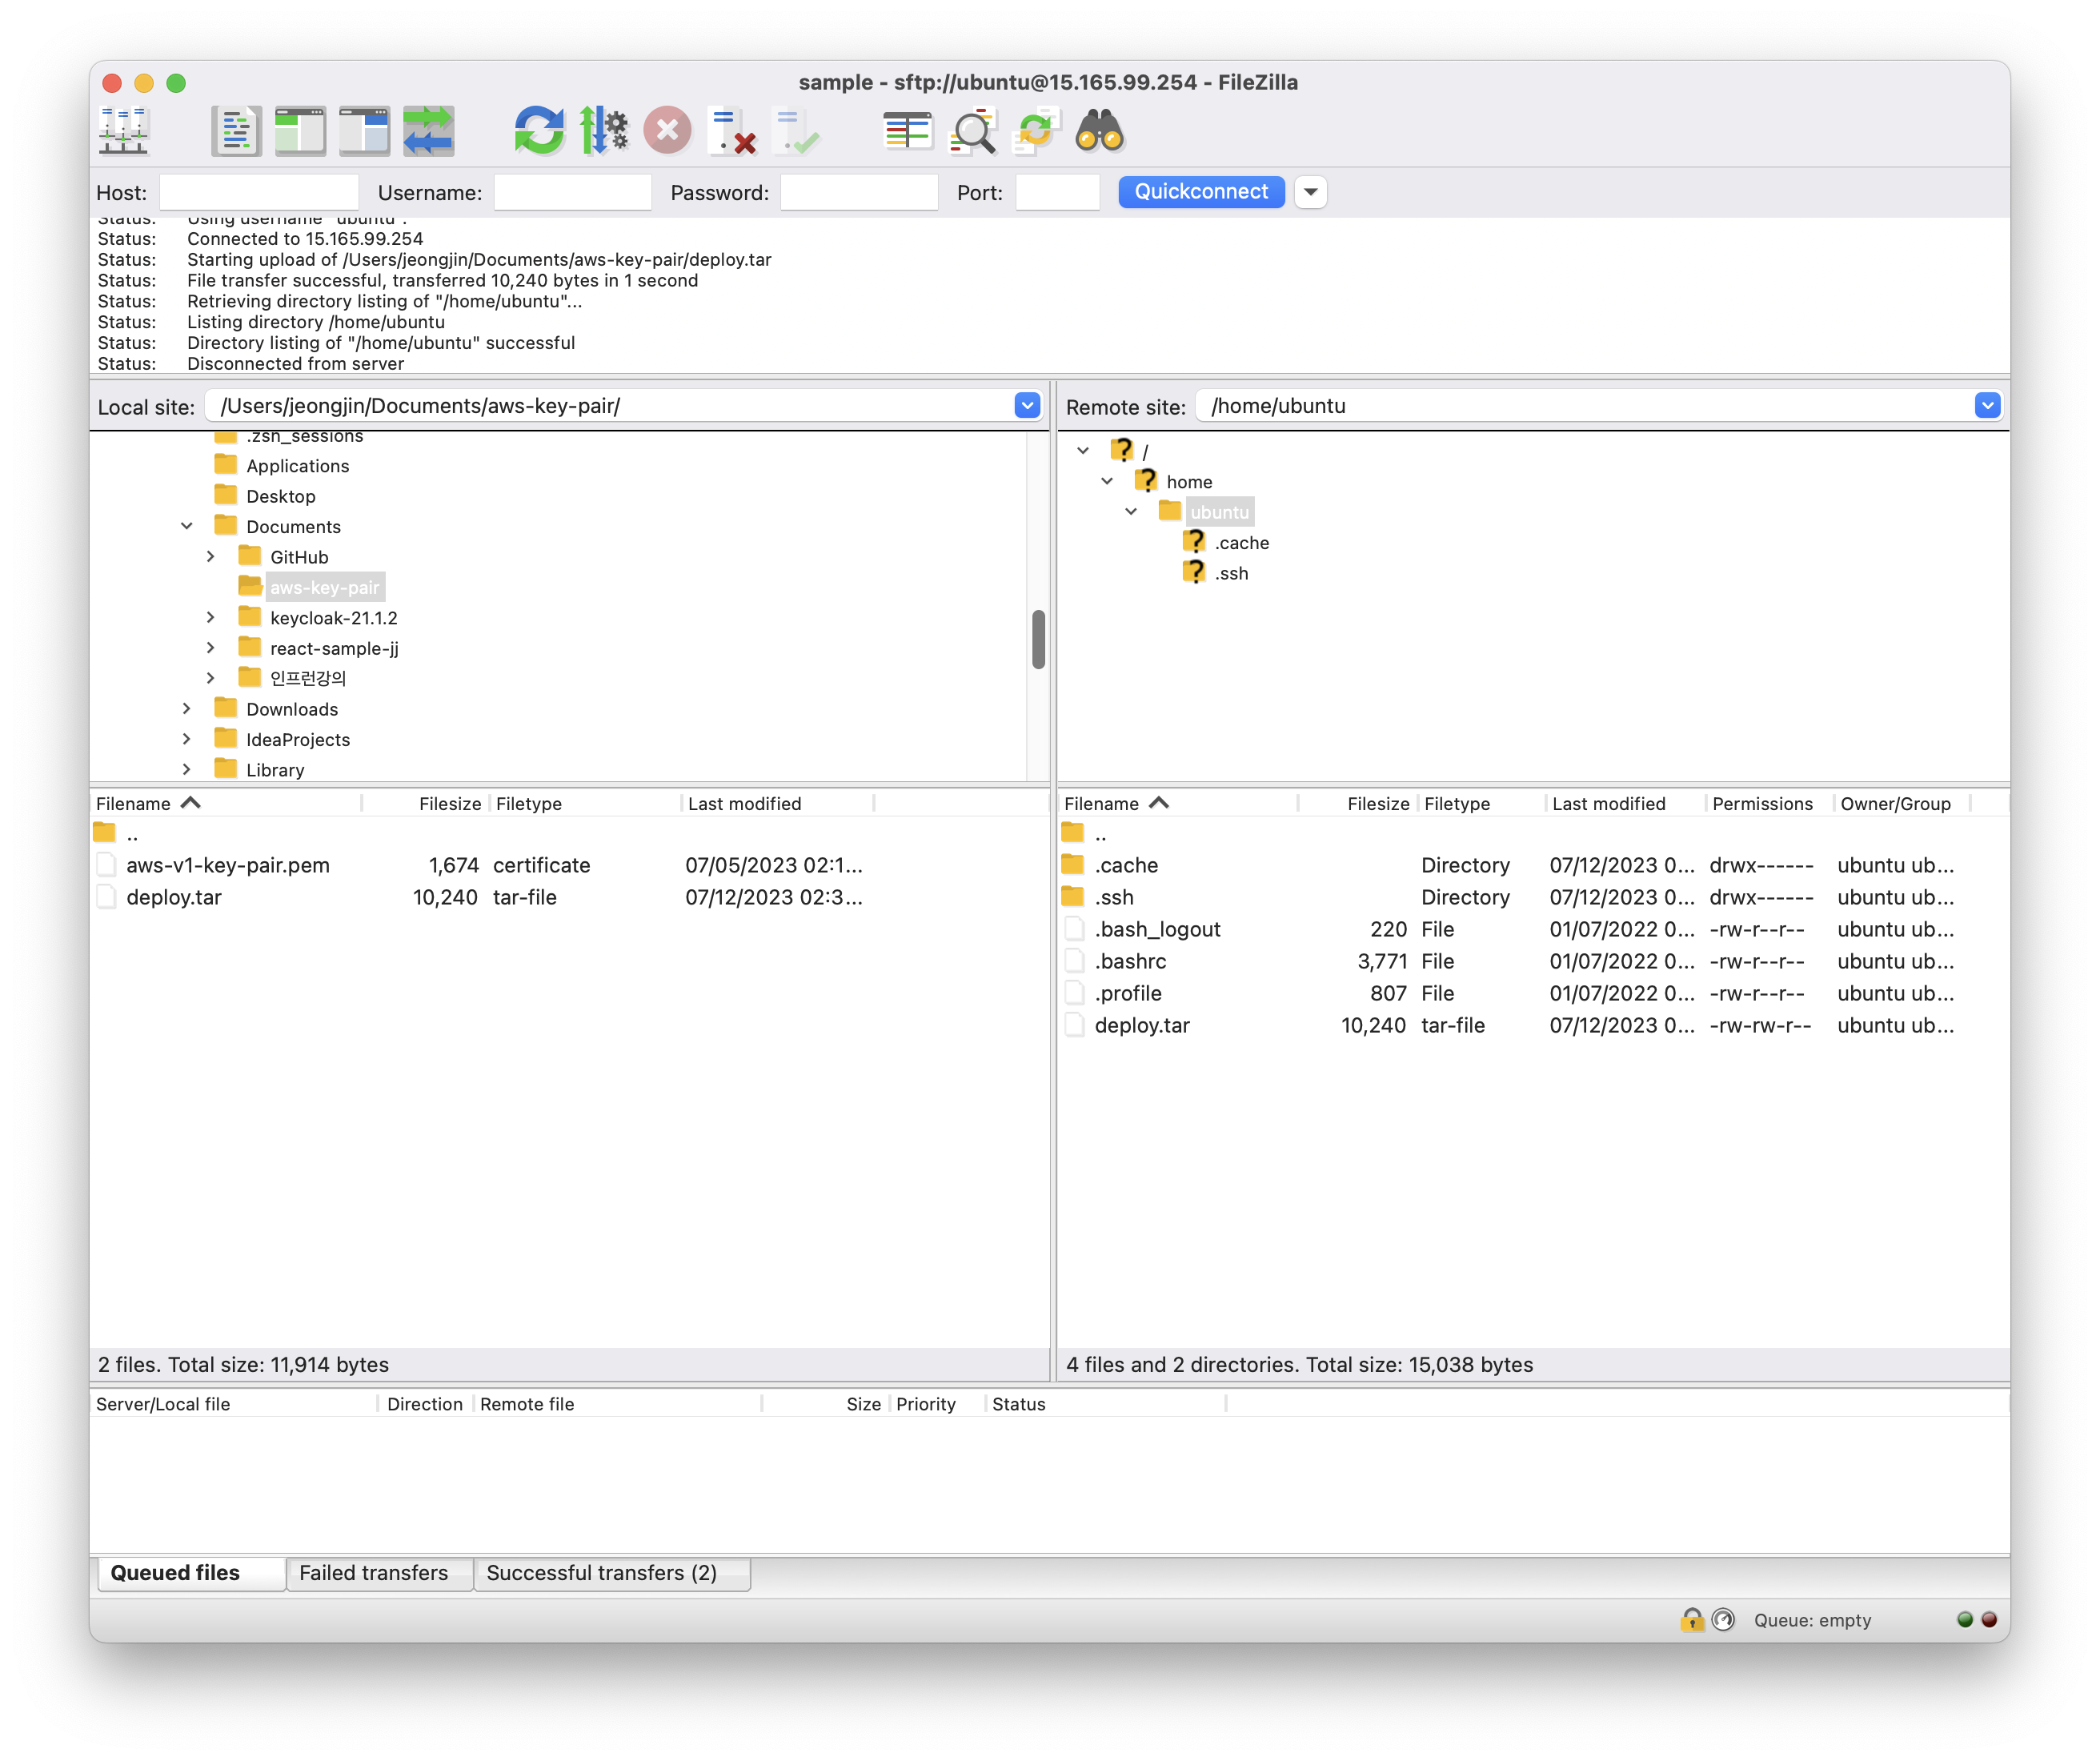
Task: Click the Username input field
Action: [x=573, y=192]
